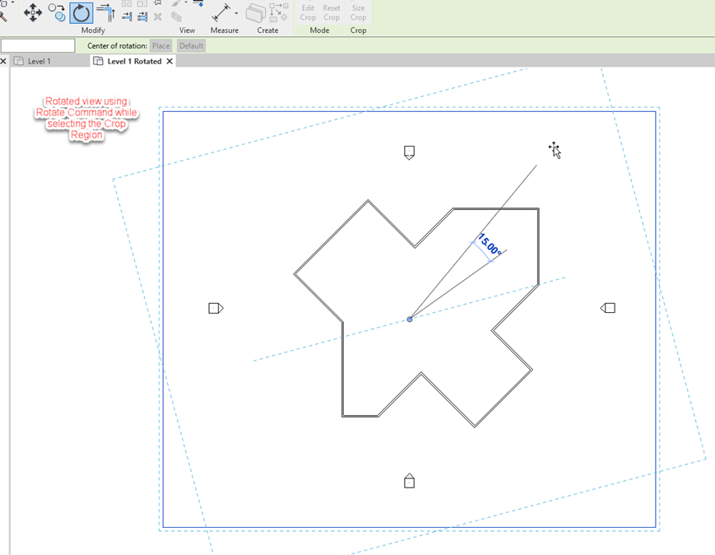Screen dimensions: 715x555
Task: Select the Move tool
Action: pos(33,12)
